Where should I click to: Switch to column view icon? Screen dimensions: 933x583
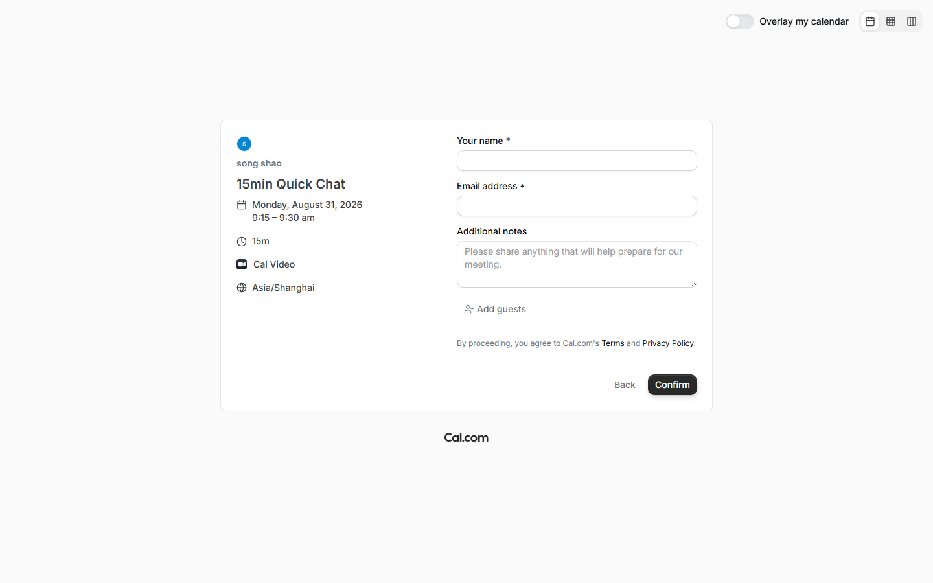[912, 21]
